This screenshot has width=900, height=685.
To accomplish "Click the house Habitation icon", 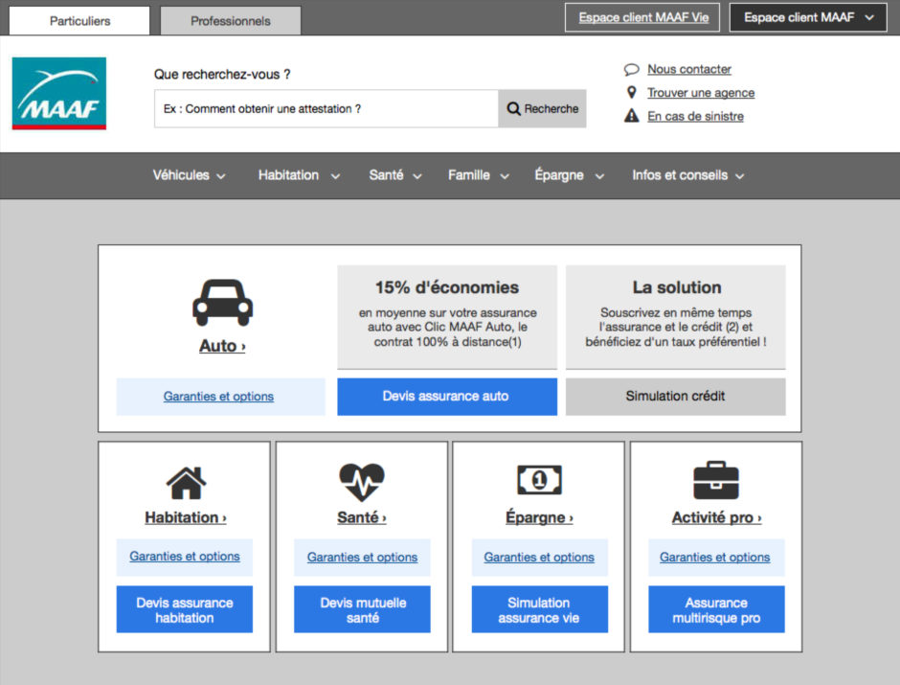I will (x=186, y=483).
